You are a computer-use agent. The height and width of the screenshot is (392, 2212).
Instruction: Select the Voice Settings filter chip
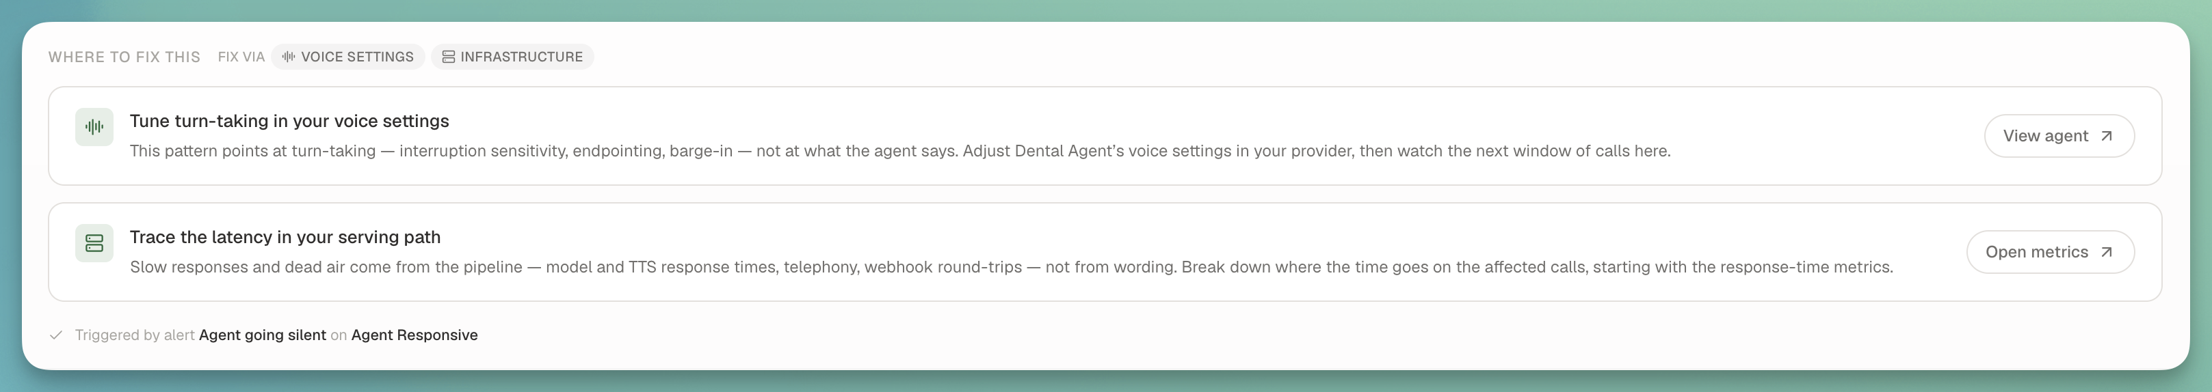[x=347, y=57]
